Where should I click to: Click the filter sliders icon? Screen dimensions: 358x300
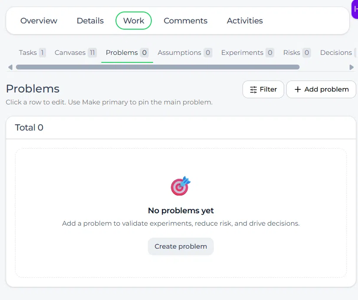(x=253, y=89)
